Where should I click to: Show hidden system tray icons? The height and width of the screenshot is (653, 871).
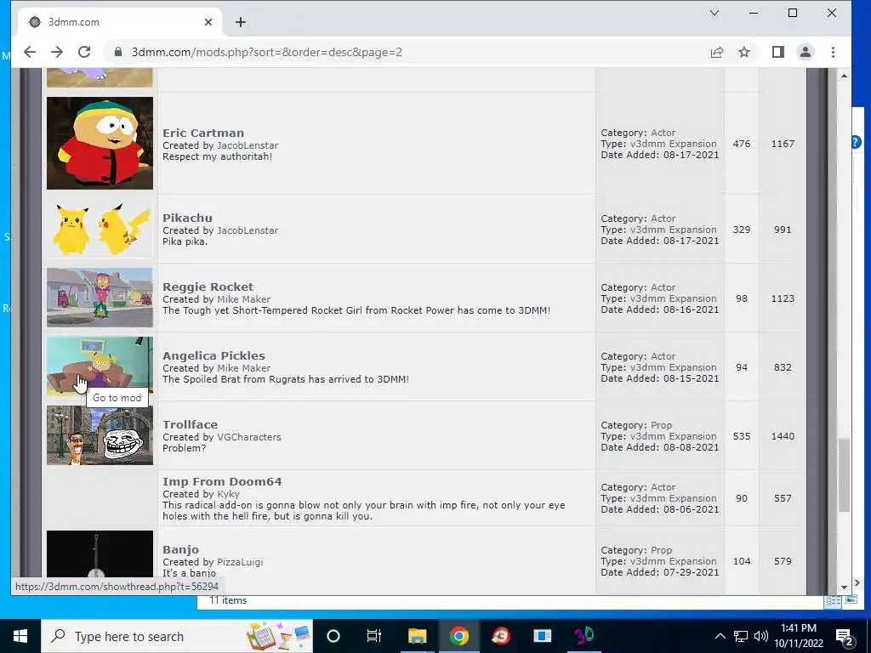[720, 636]
